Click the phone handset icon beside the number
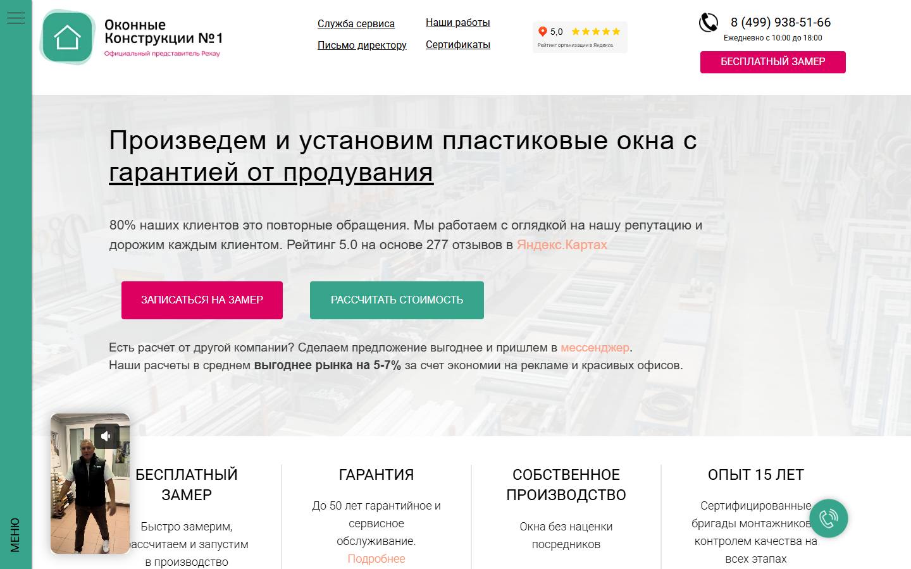The image size is (911, 569). (709, 23)
